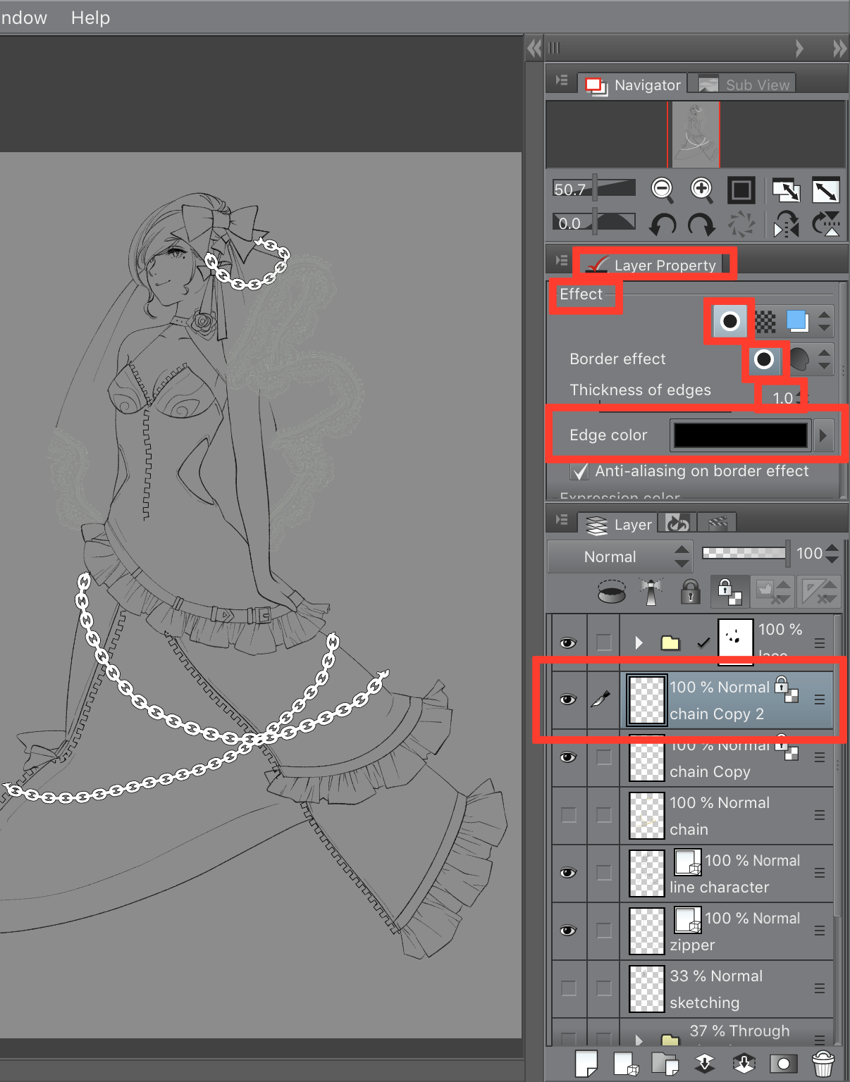The height and width of the screenshot is (1082, 850).
Task: Click the flip canvas horizontal button
Action: point(785,224)
